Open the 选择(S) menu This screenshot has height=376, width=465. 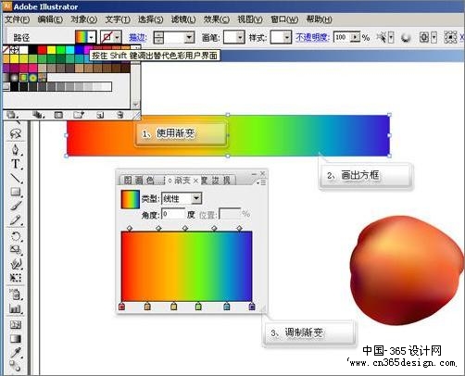coord(150,19)
